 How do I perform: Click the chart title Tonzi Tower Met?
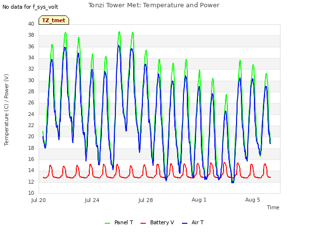[154, 5]
